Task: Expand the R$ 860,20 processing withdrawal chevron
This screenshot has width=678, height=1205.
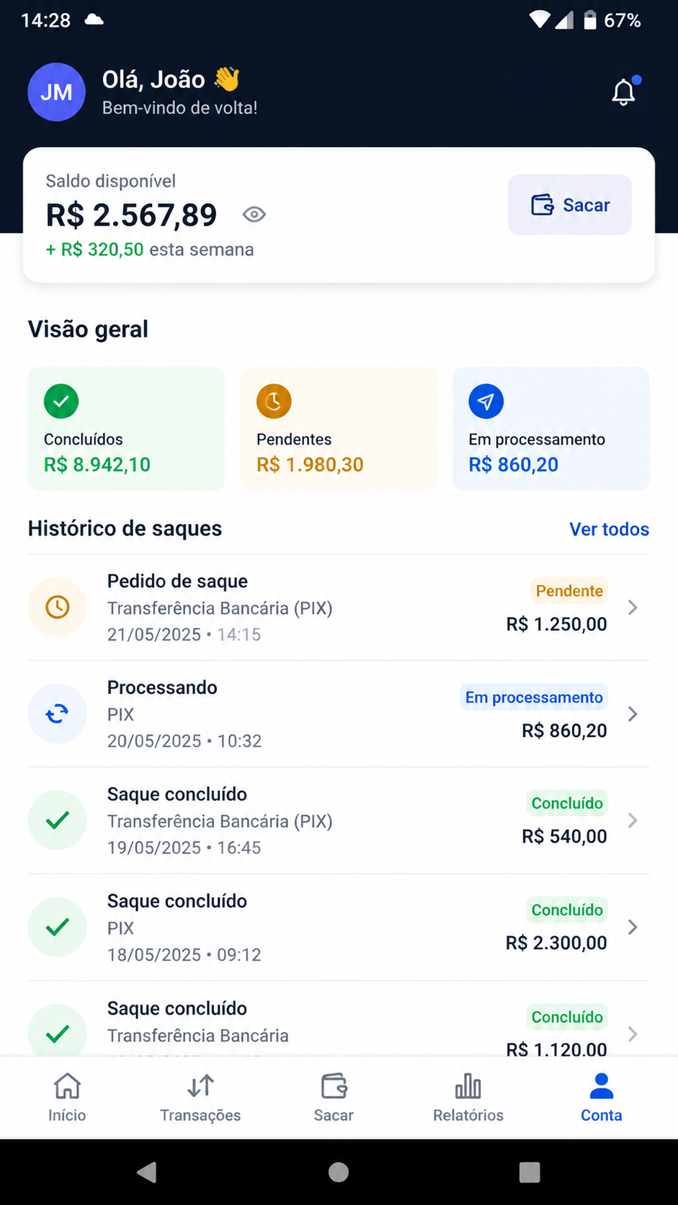Action: pos(633,714)
